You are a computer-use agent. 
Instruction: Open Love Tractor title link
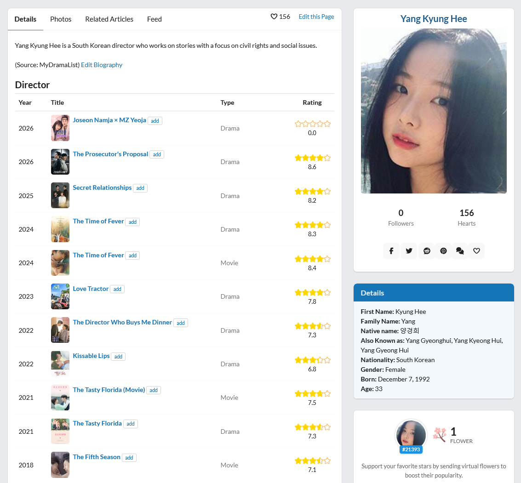(x=91, y=289)
